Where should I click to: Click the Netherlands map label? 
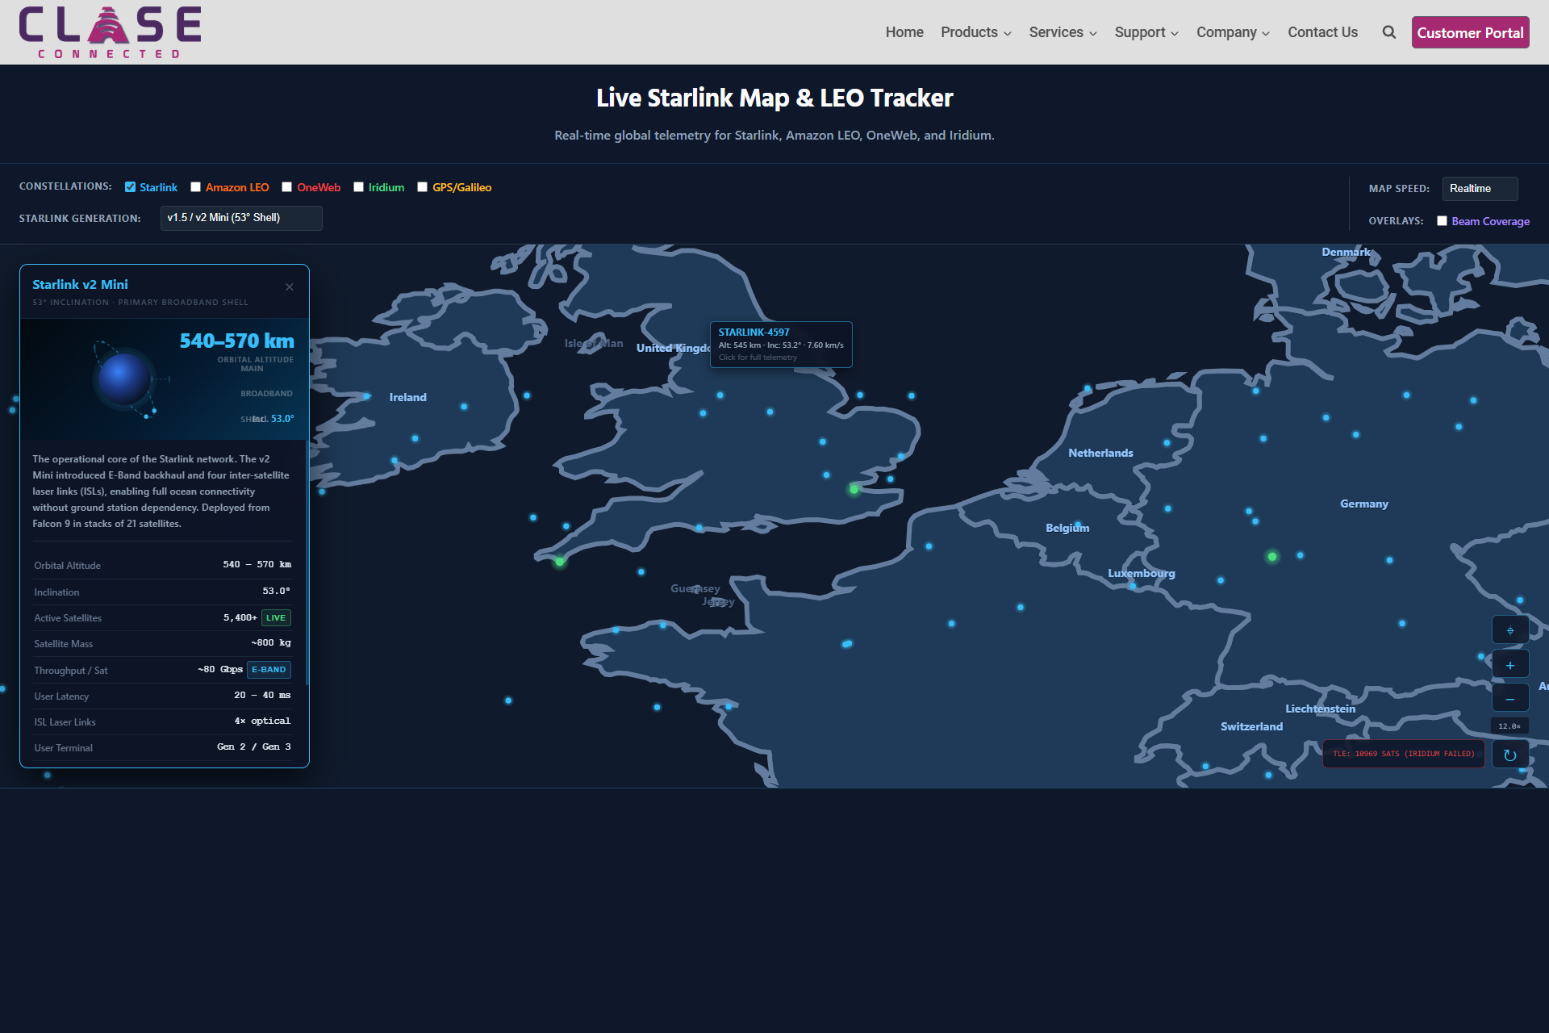click(1100, 453)
